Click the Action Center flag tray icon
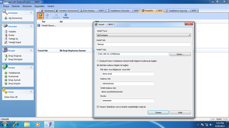The height and width of the screenshot is (128, 229). (x=202, y=125)
